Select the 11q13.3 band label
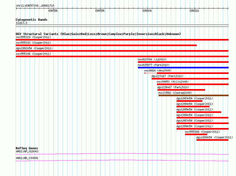The height and width of the screenshot is (176, 236). tap(21, 23)
